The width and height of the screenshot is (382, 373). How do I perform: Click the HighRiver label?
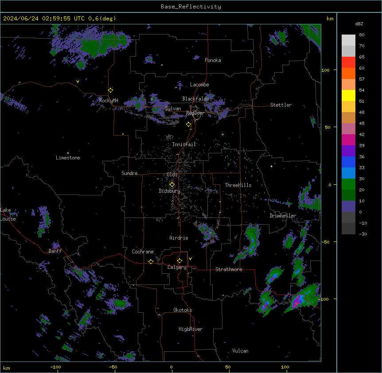(191, 329)
